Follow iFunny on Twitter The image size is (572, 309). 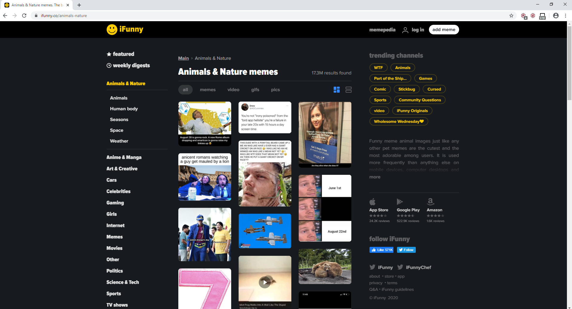[406, 250]
